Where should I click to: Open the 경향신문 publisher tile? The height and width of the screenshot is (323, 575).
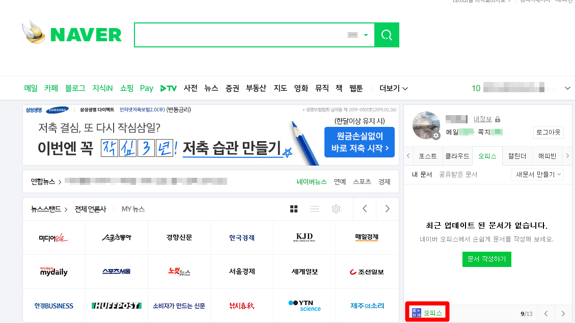179,237
